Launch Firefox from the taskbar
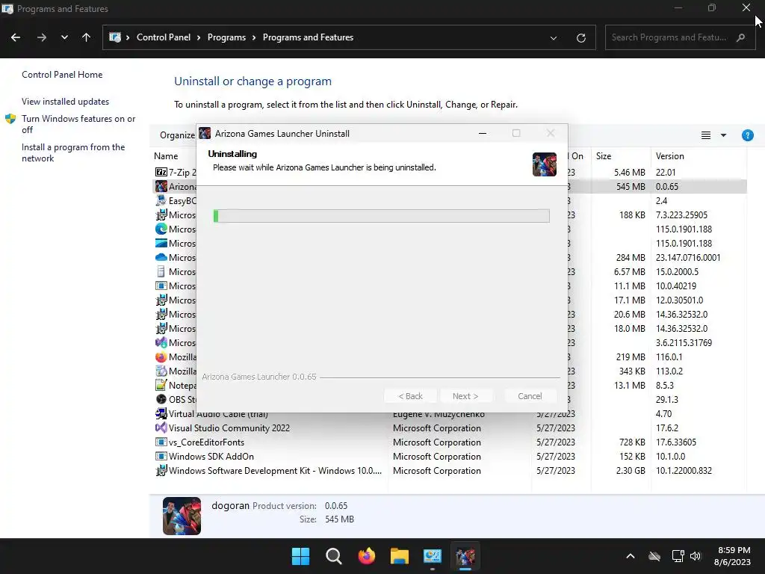This screenshot has width=765, height=574. (x=366, y=556)
